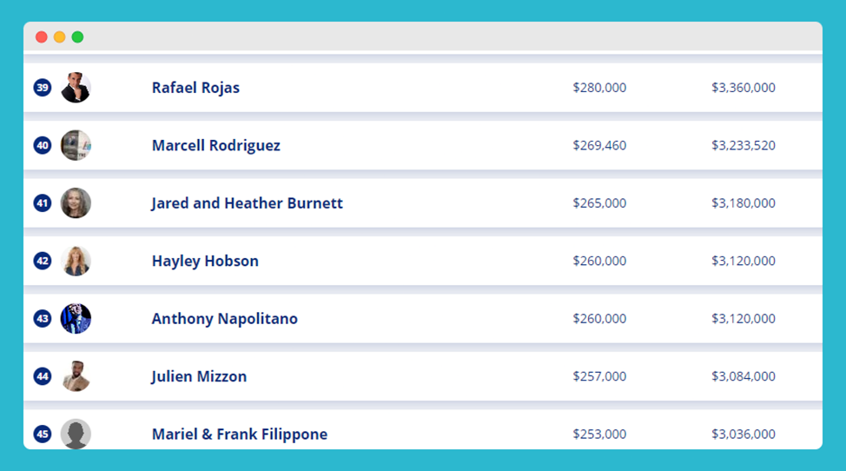
Task: Click the placeholder avatar for Filippone
Action: (x=76, y=434)
